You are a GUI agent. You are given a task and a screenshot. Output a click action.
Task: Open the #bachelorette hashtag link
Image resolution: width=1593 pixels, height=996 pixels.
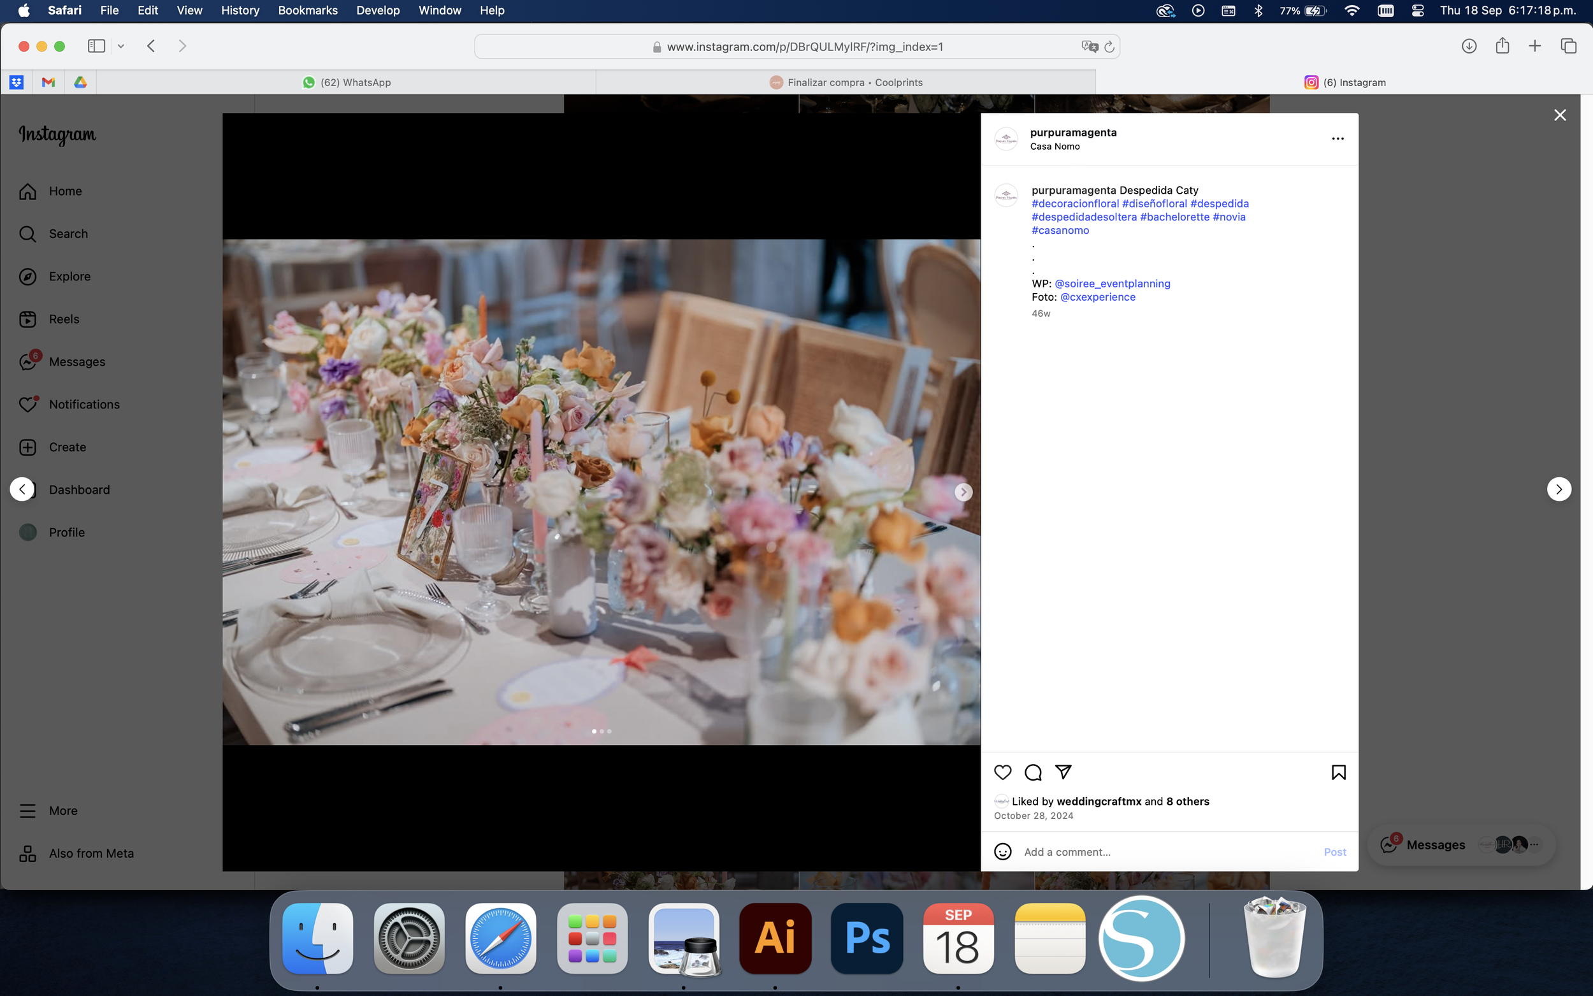coord(1174,217)
